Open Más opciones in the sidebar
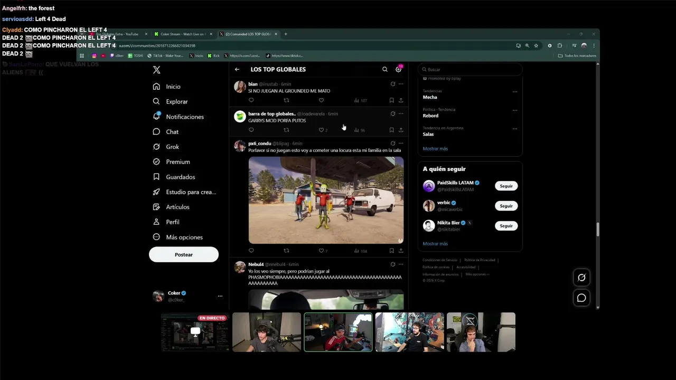Screen dimensions: 676x380 click(x=177, y=237)
